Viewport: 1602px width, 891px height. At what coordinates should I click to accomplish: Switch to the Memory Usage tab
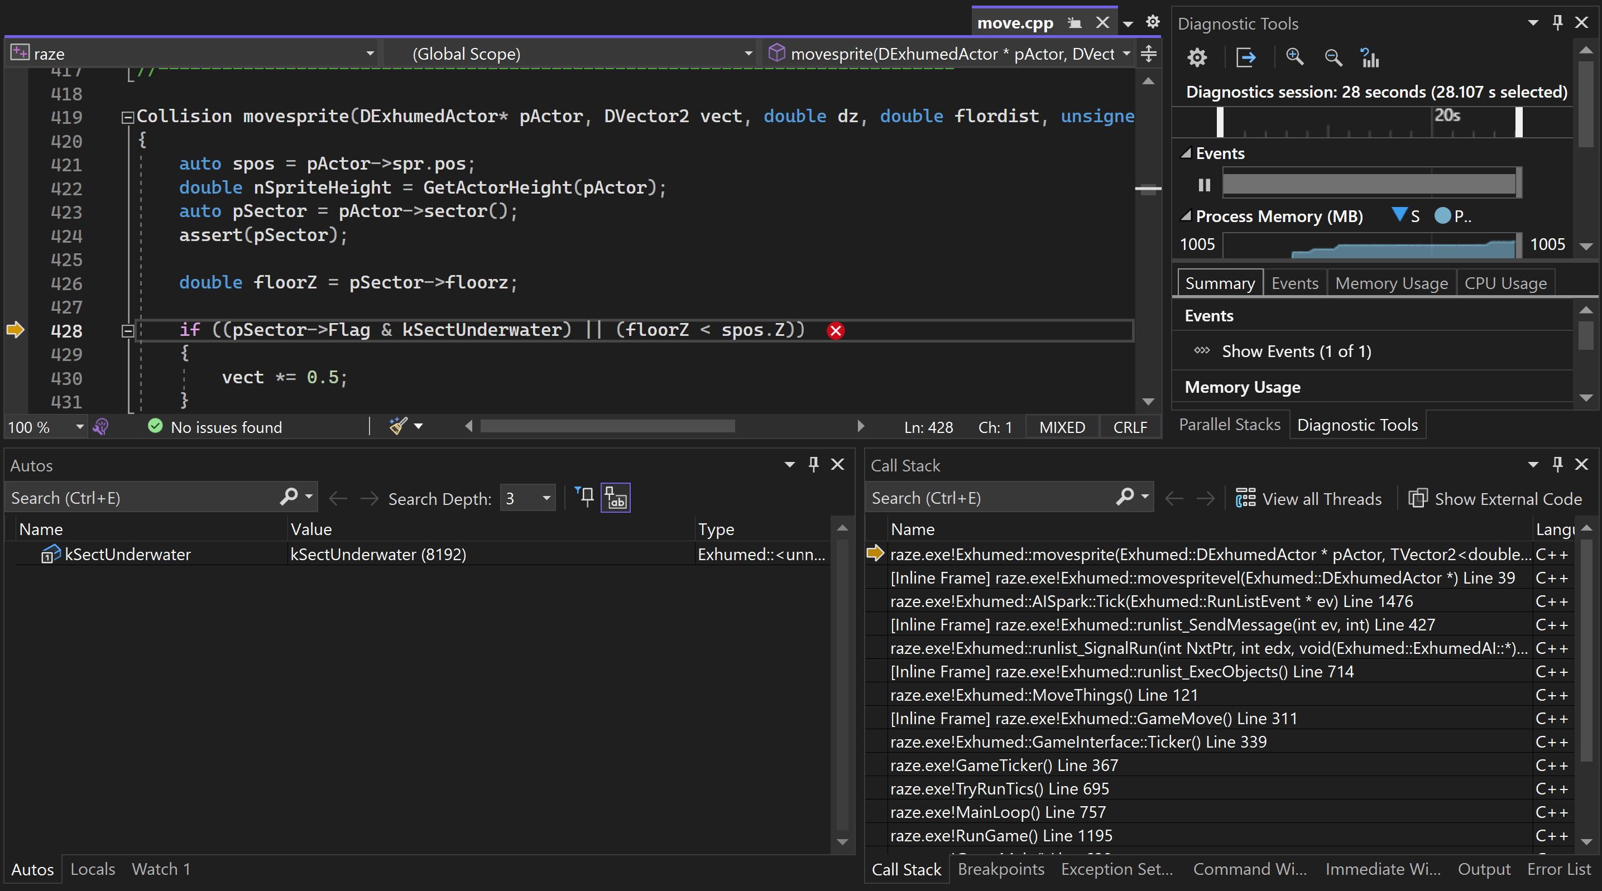coord(1390,283)
